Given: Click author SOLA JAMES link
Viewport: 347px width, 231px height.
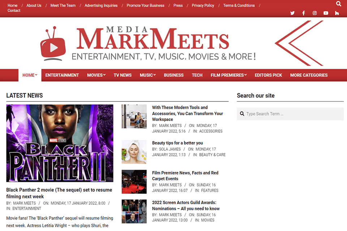Looking at the screenshot, I should (170, 149).
